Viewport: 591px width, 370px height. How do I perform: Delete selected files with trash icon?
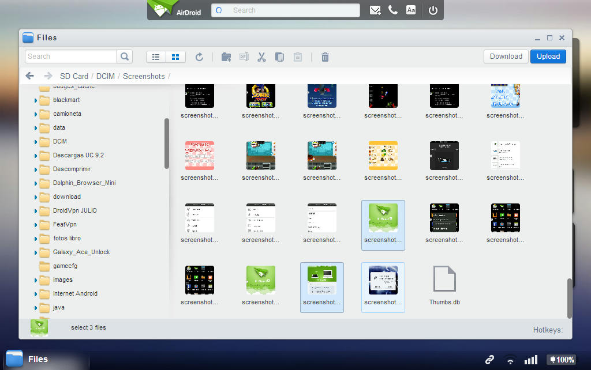(325, 56)
